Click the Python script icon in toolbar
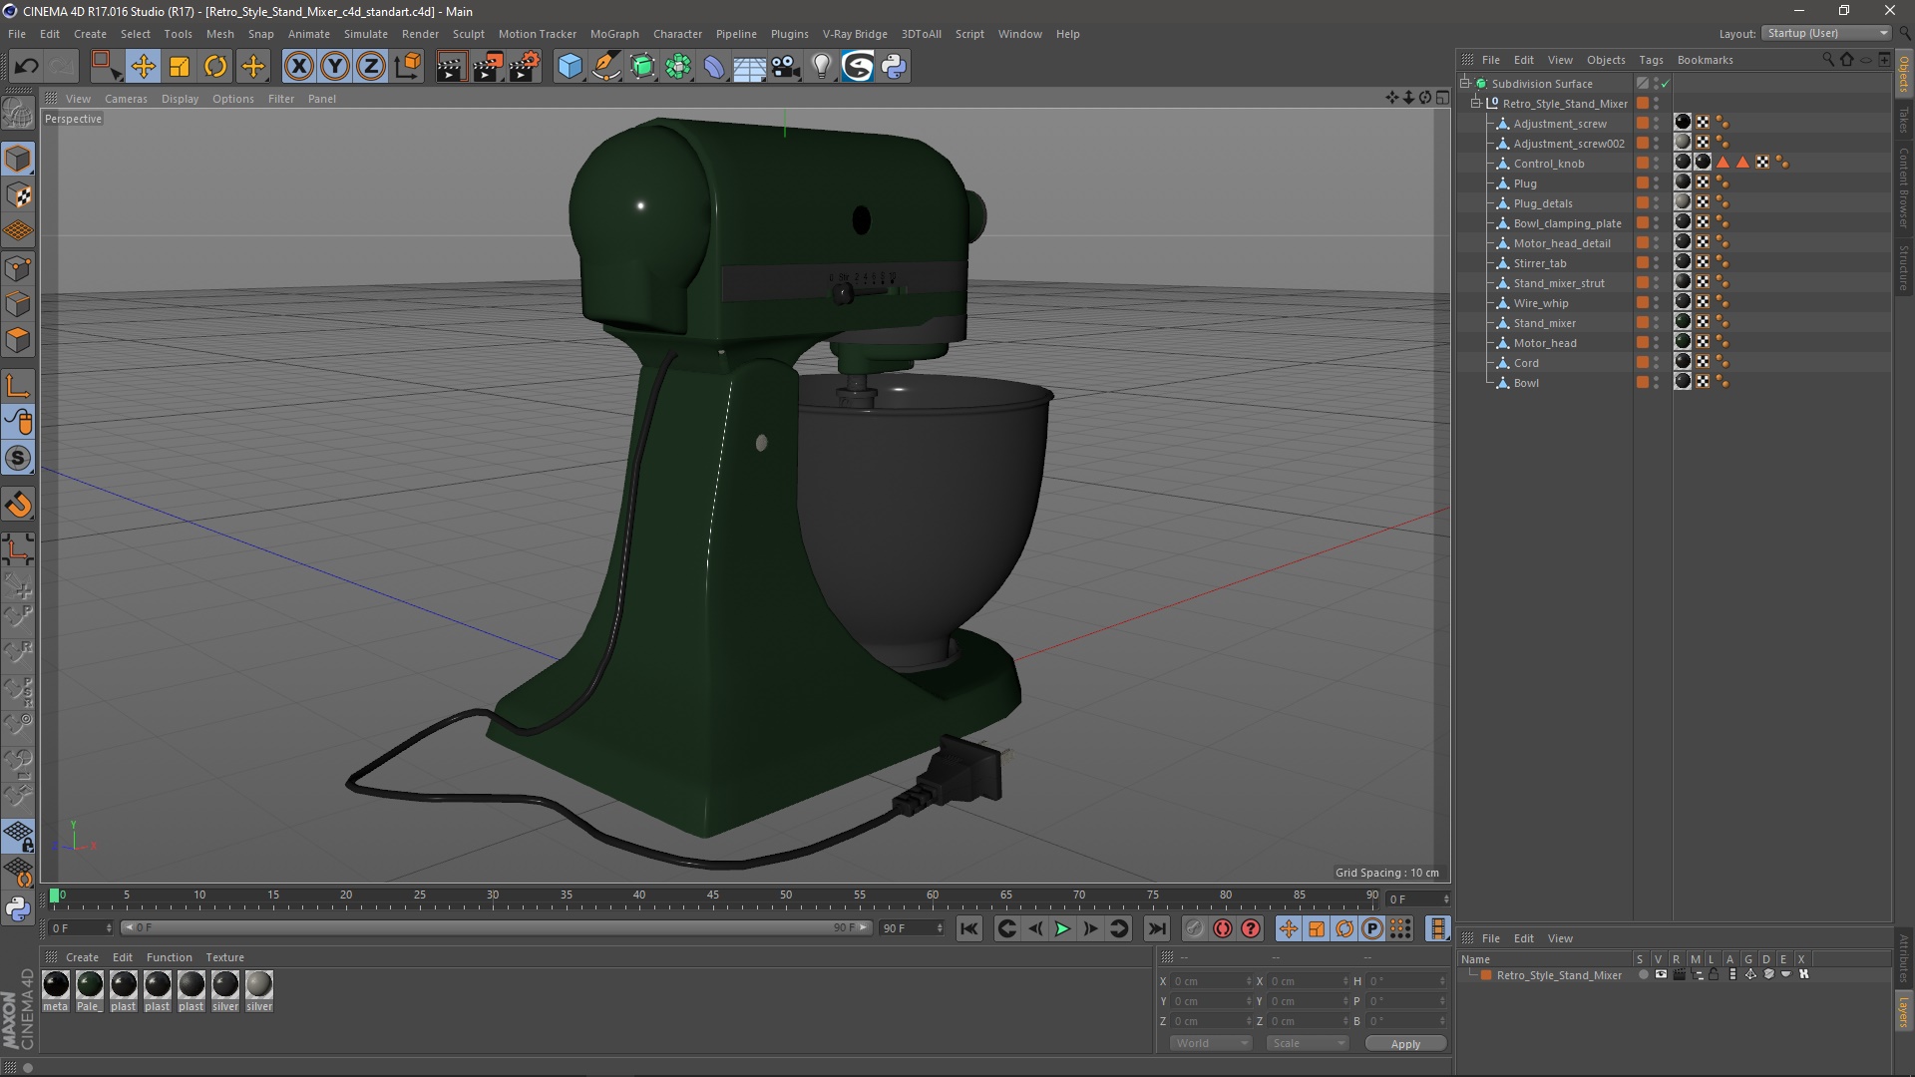Image resolution: width=1915 pixels, height=1077 pixels. [894, 67]
